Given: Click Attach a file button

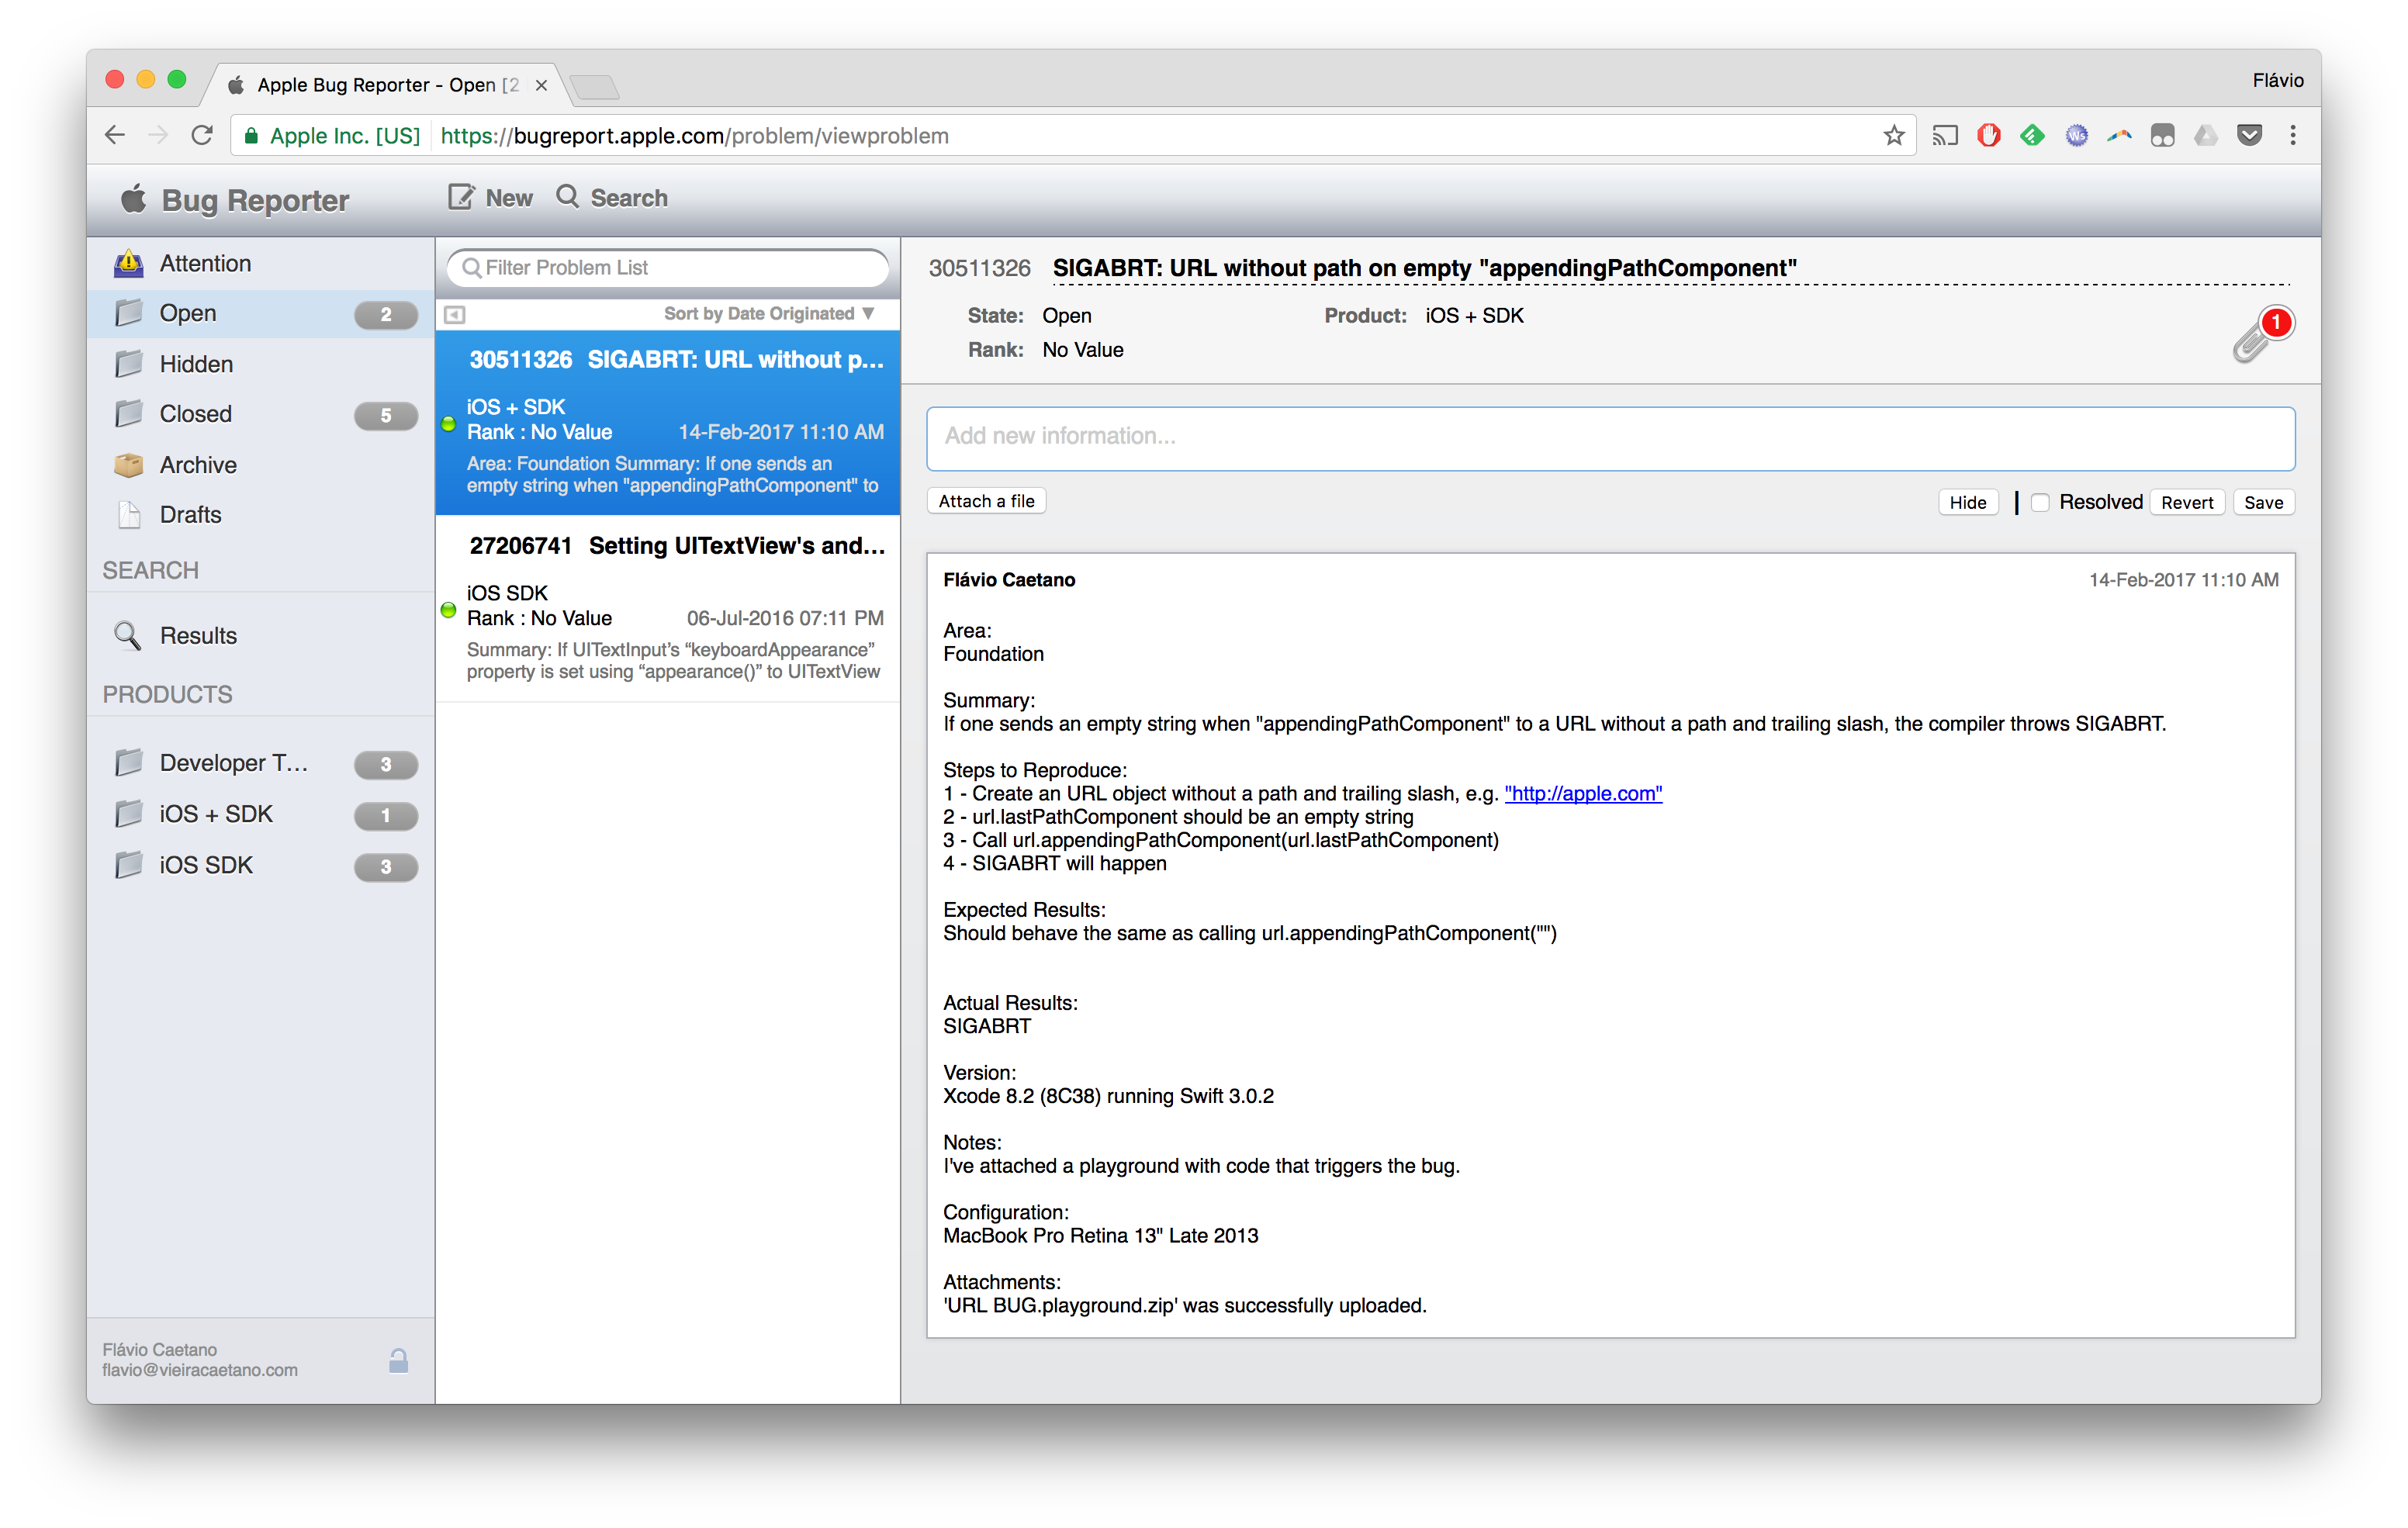Looking at the screenshot, I should pos(986,501).
